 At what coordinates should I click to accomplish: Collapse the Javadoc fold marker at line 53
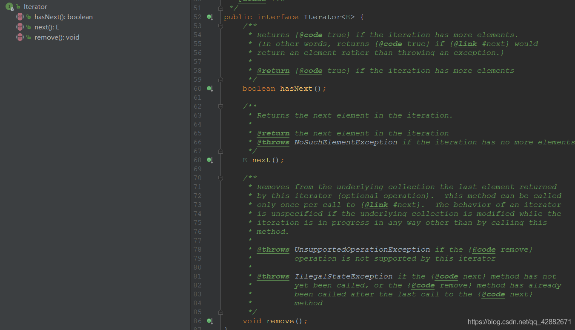(220, 26)
